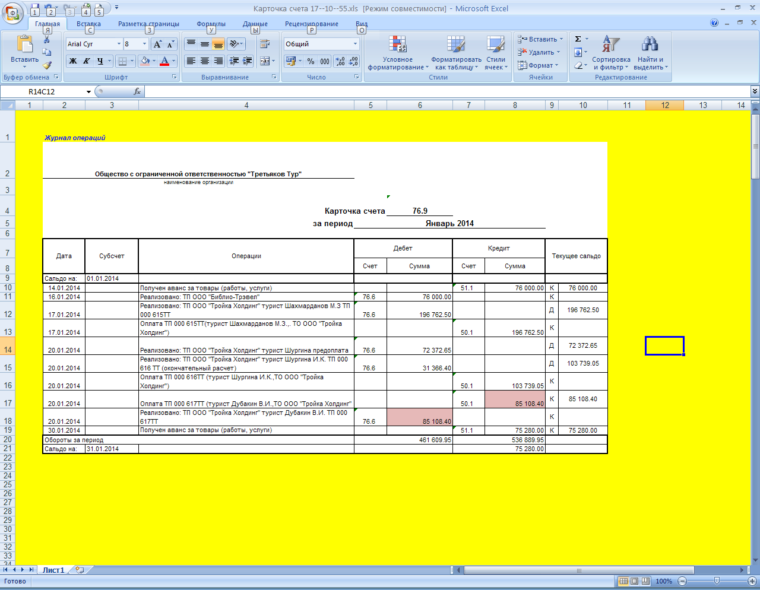Viewport: 760px width, 590px height.
Task: Click the Формат cells button
Action: pyautogui.click(x=540, y=65)
